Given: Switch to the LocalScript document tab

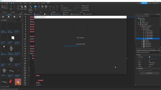Looking at the screenshot, I should pos(38,14).
